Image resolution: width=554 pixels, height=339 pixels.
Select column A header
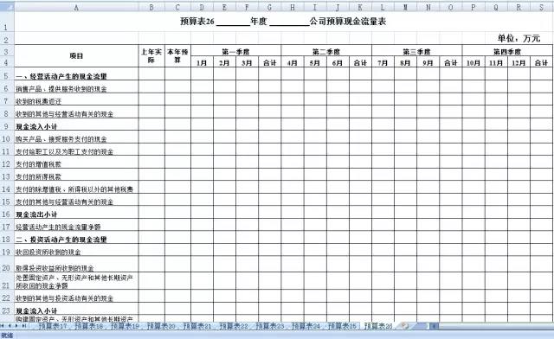[76, 7]
